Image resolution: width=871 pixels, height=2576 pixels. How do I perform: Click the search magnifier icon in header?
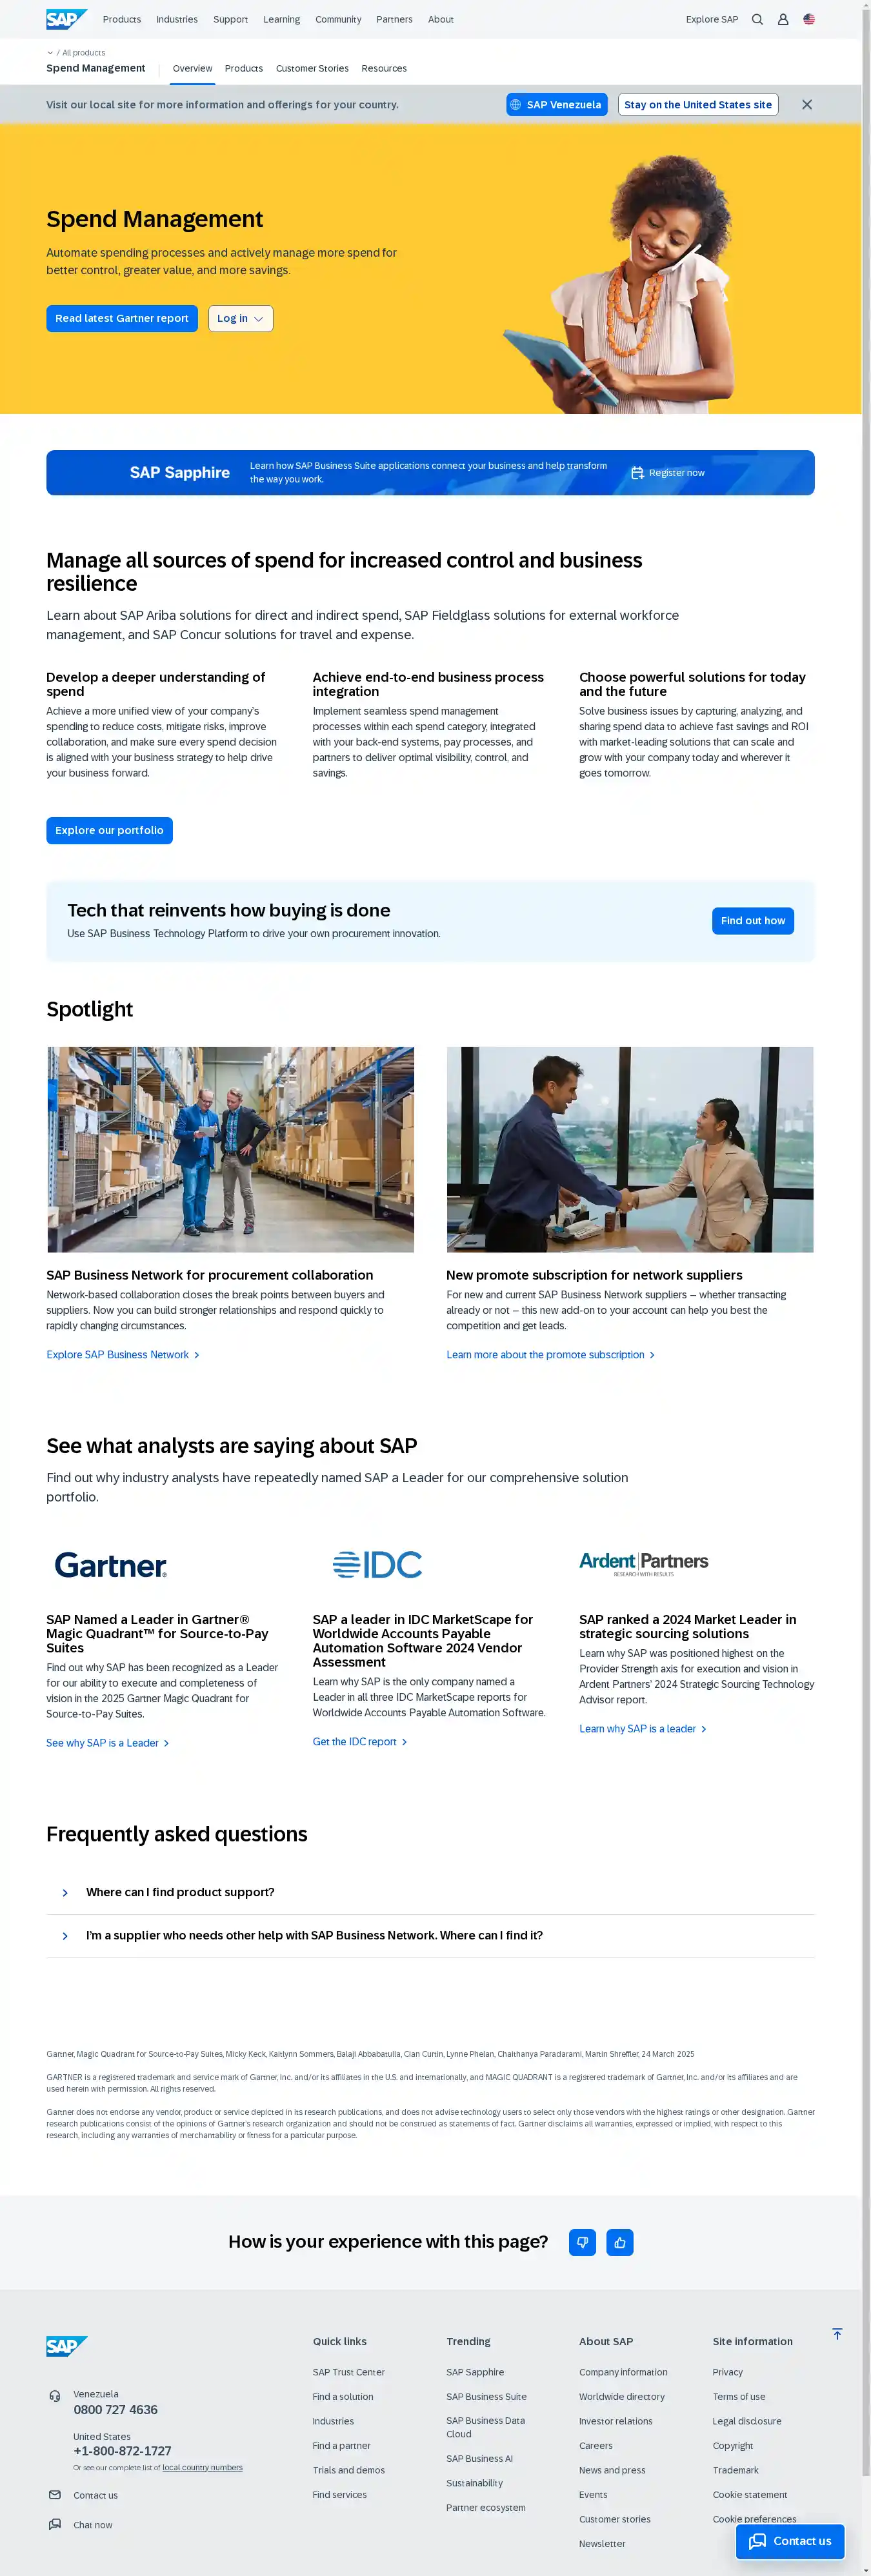pyautogui.click(x=757, y=19)
